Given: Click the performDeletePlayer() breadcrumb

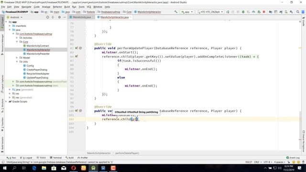Looking at the screenshot, I should 127,153.
